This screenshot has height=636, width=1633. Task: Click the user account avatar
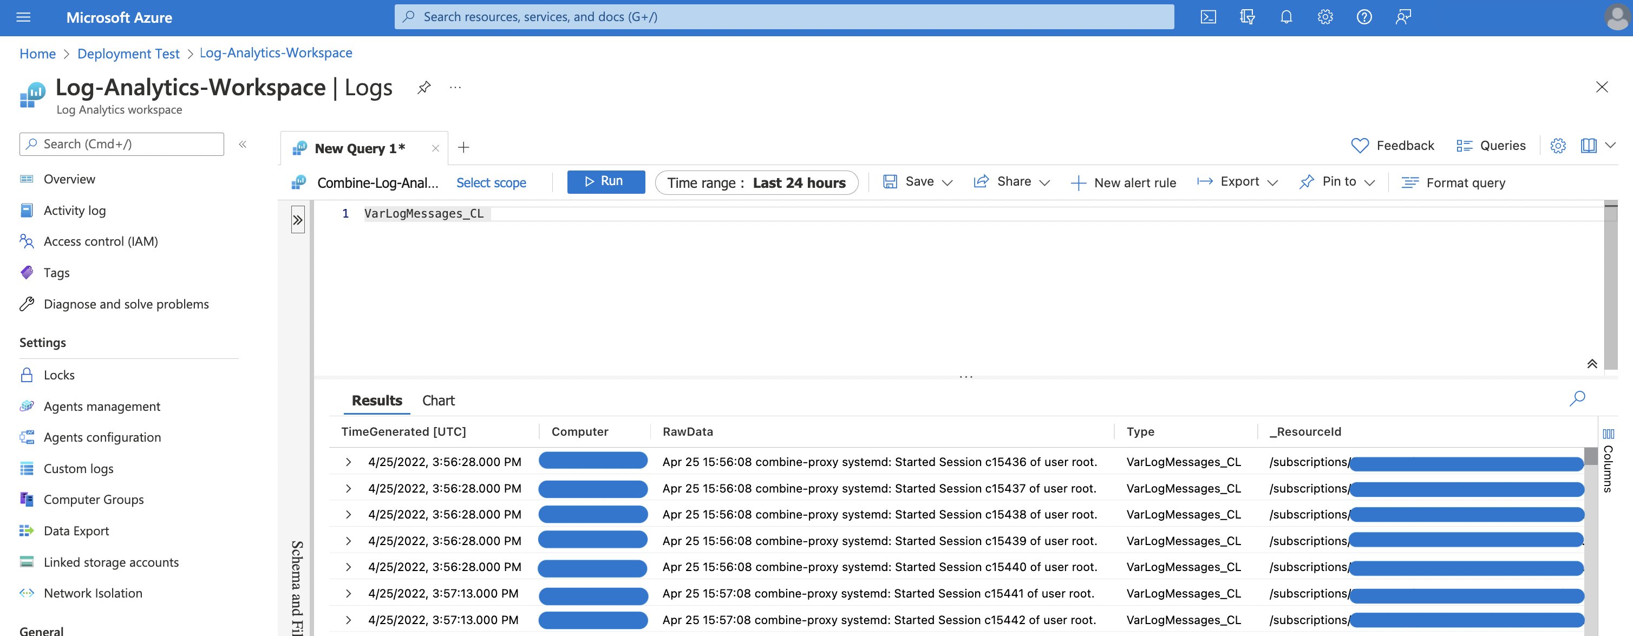click(x=1617, y=17)
